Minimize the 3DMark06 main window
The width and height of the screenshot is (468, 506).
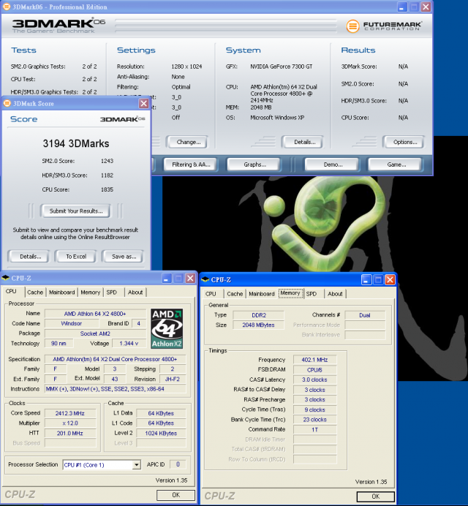point(402,7)
